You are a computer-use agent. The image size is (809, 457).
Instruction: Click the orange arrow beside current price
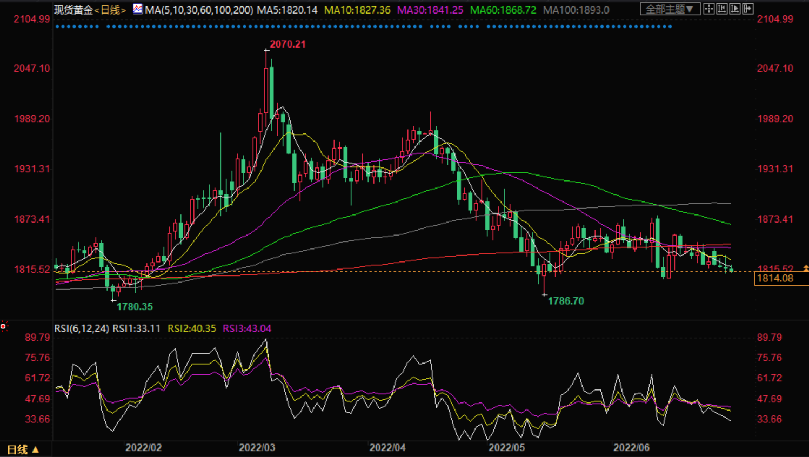[805, 268]
